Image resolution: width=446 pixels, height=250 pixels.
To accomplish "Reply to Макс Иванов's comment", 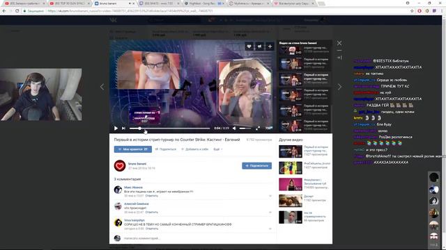I will 152,196.
